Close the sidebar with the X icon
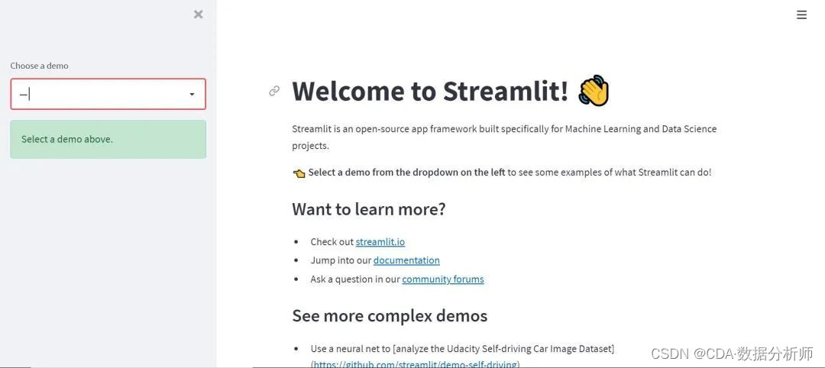825x368 pixels. point(199,15)
